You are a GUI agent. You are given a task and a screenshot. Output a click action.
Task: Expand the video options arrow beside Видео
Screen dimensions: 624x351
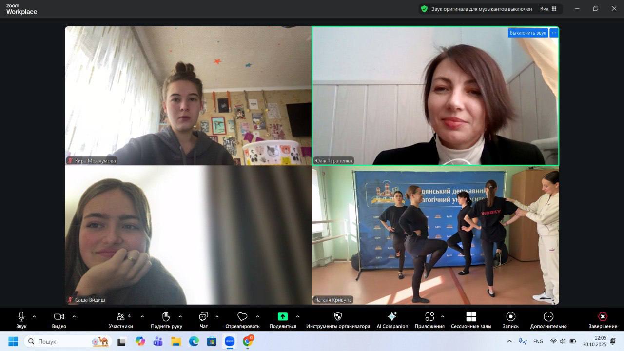click(x=74, y=316)
